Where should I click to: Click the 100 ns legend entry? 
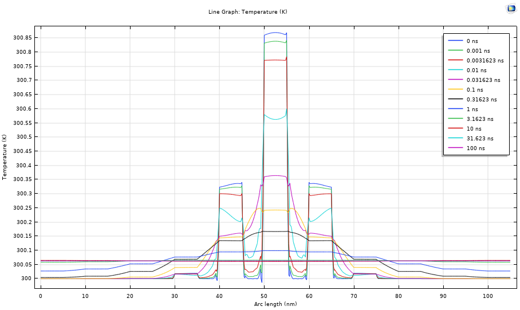(475, 148)
